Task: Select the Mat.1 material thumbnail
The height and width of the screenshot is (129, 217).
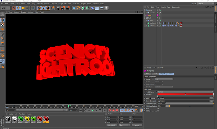Action: 46,119
